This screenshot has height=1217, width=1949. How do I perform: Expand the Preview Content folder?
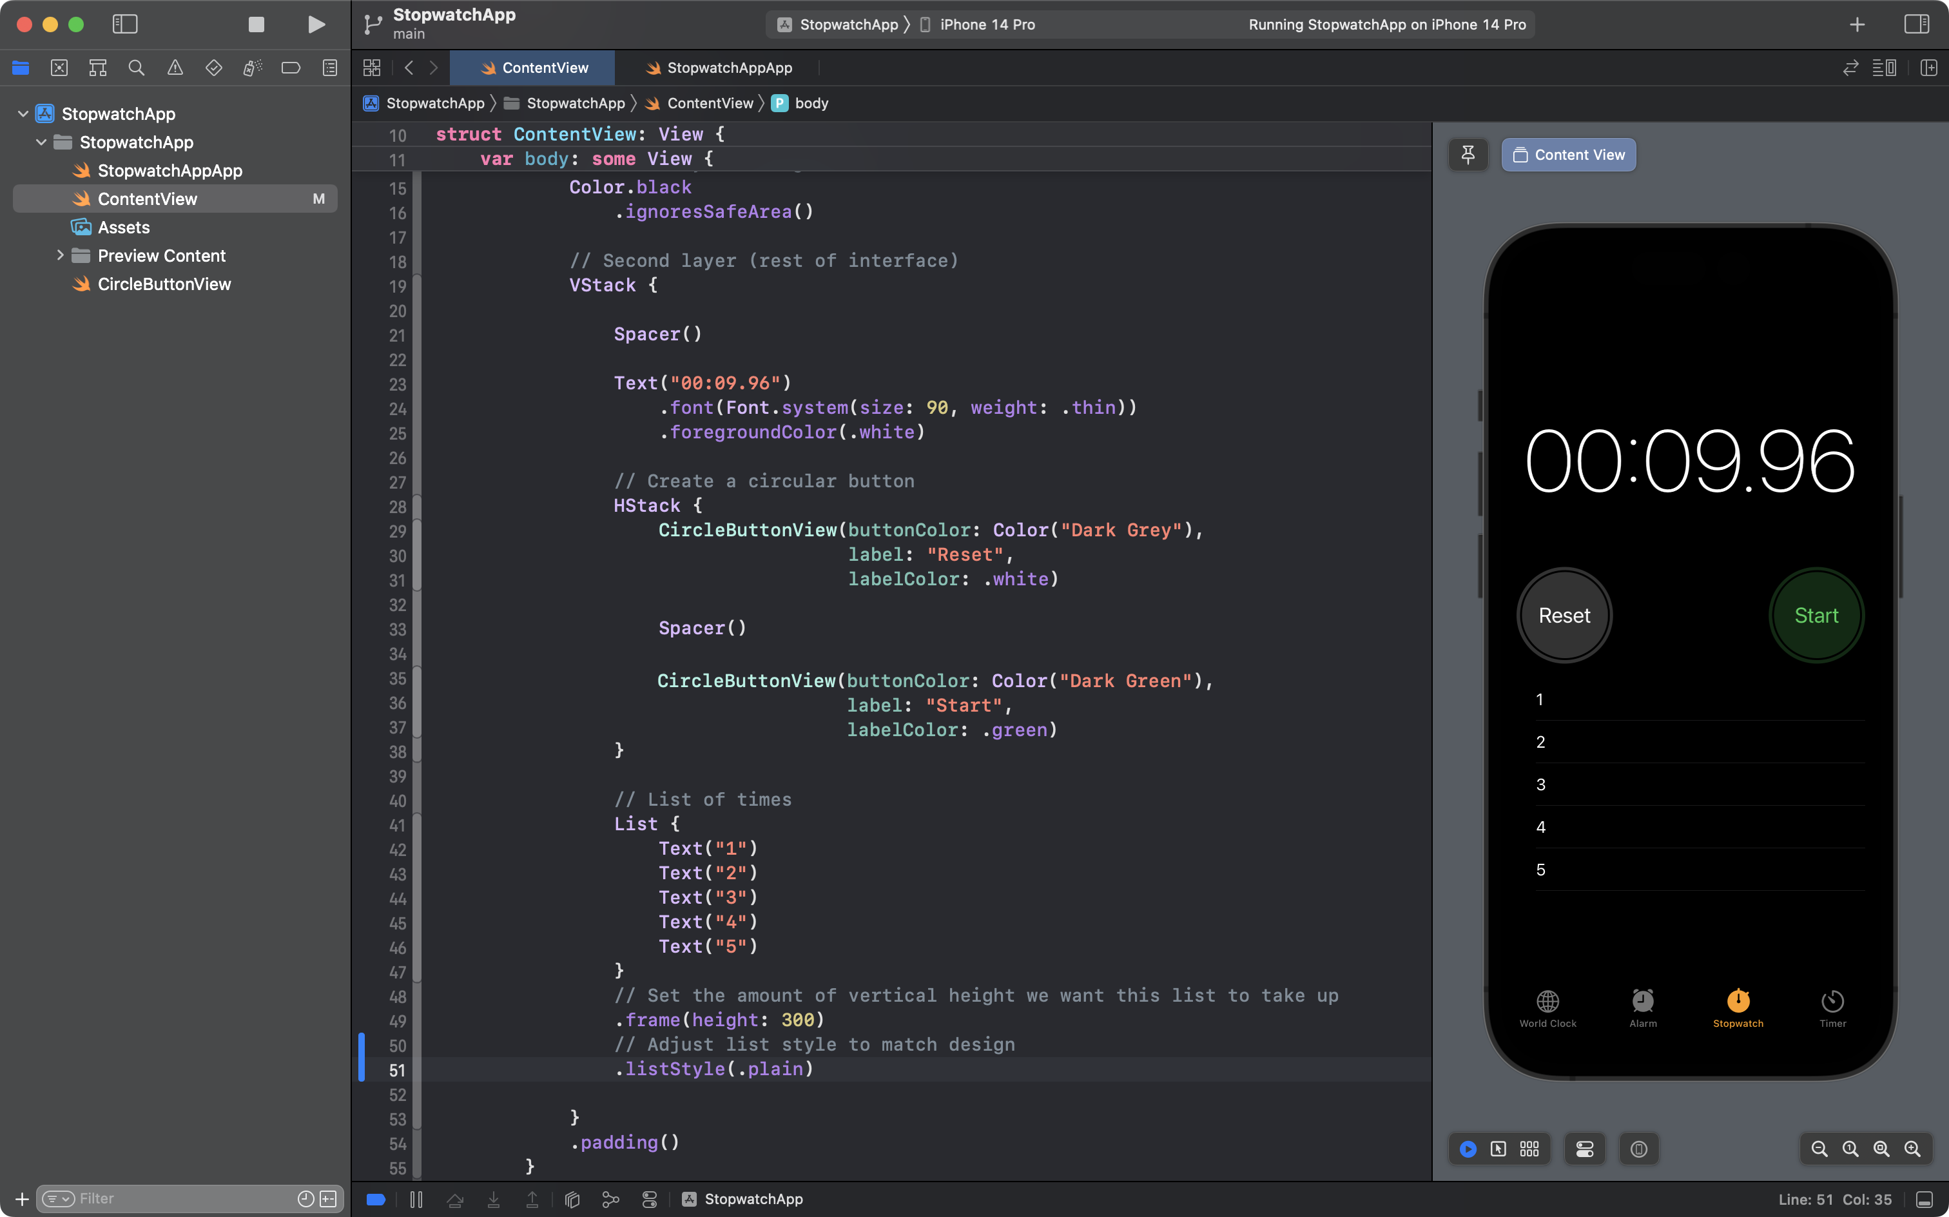(x=59, y=255)
